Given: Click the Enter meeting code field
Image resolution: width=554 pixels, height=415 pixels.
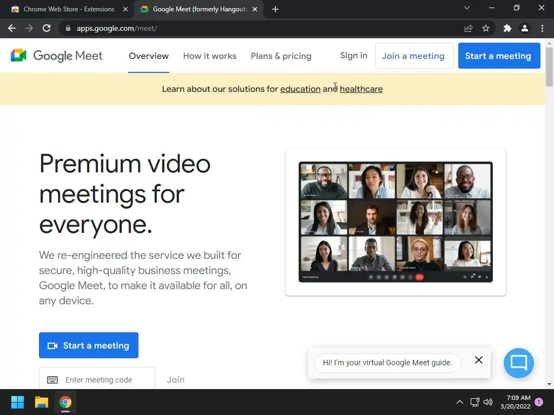Looking at the screenshot, I should coord(97,379).
